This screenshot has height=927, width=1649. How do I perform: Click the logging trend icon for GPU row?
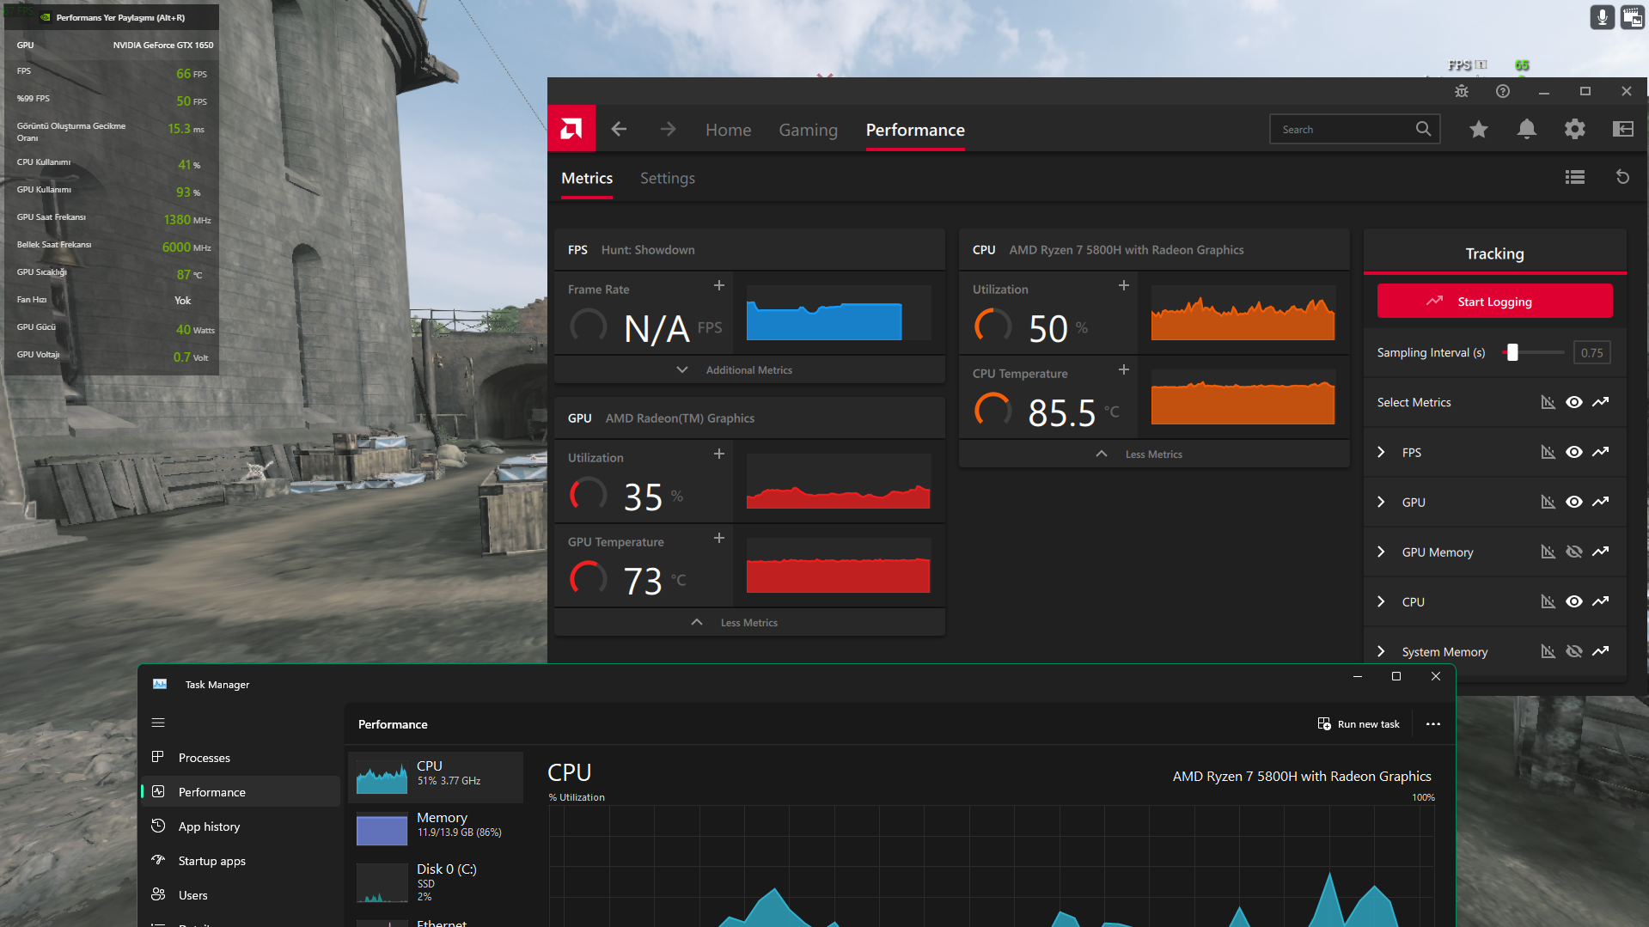(1600, 502)
